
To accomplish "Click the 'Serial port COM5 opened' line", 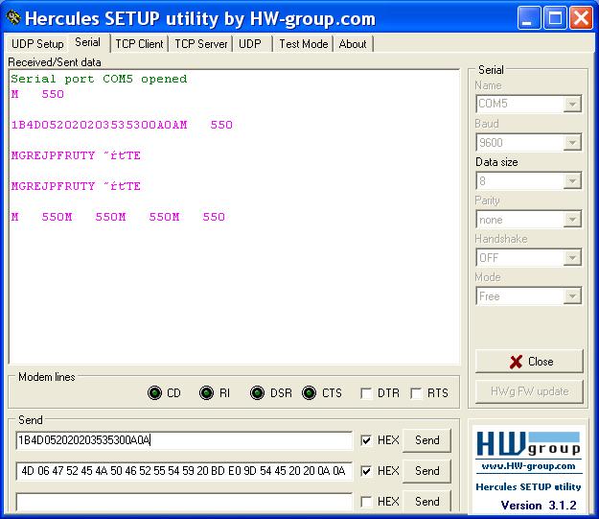I will coord(99,80).
